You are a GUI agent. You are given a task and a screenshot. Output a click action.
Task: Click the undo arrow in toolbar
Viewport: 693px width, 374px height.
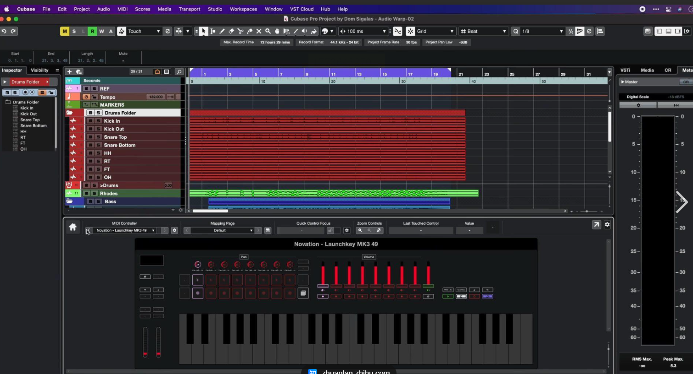[x=4, y=31]
